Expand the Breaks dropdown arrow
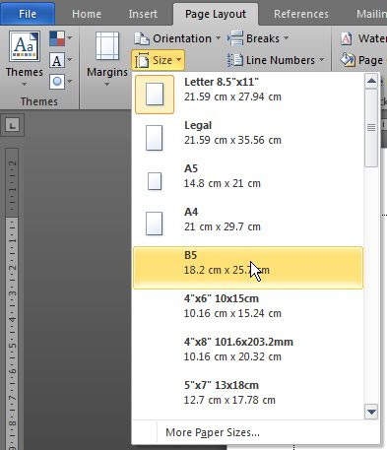Image resolution: width=387 pixels, height=450 pixels. pyautogui.click(x=287, y=38)
